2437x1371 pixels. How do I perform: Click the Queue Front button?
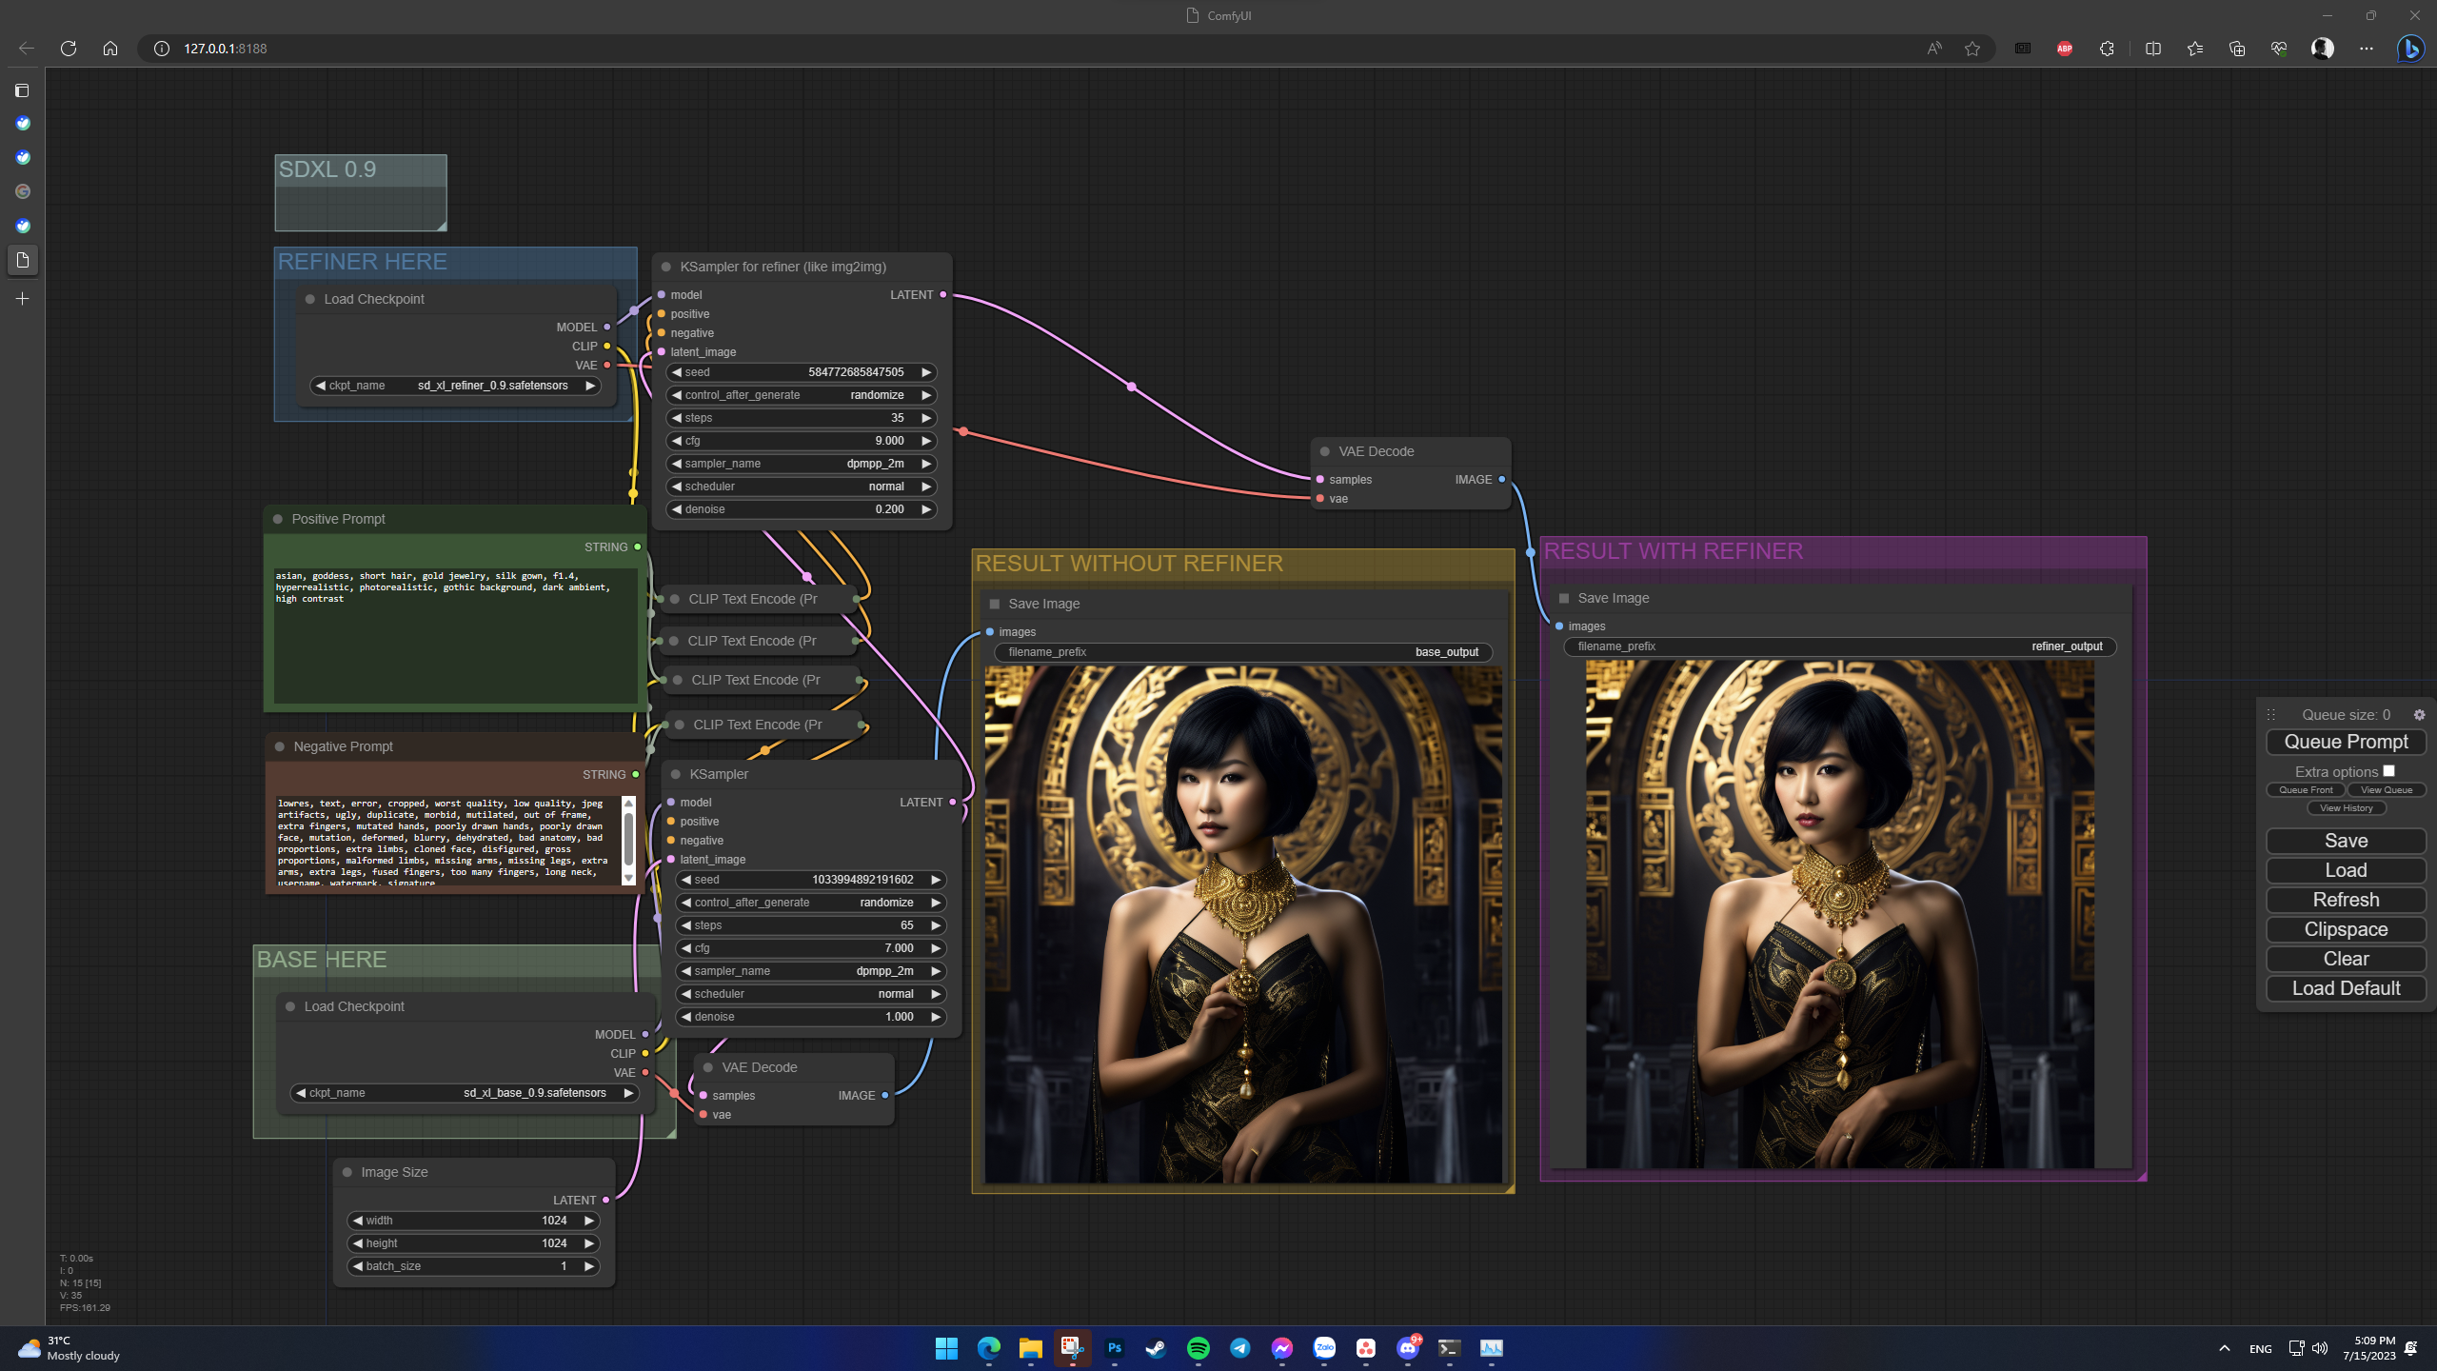point(2306,790)
